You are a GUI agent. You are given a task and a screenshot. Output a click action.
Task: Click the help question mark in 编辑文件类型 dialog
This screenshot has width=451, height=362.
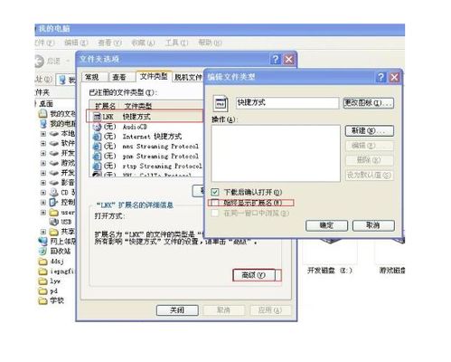click(381, 77)
